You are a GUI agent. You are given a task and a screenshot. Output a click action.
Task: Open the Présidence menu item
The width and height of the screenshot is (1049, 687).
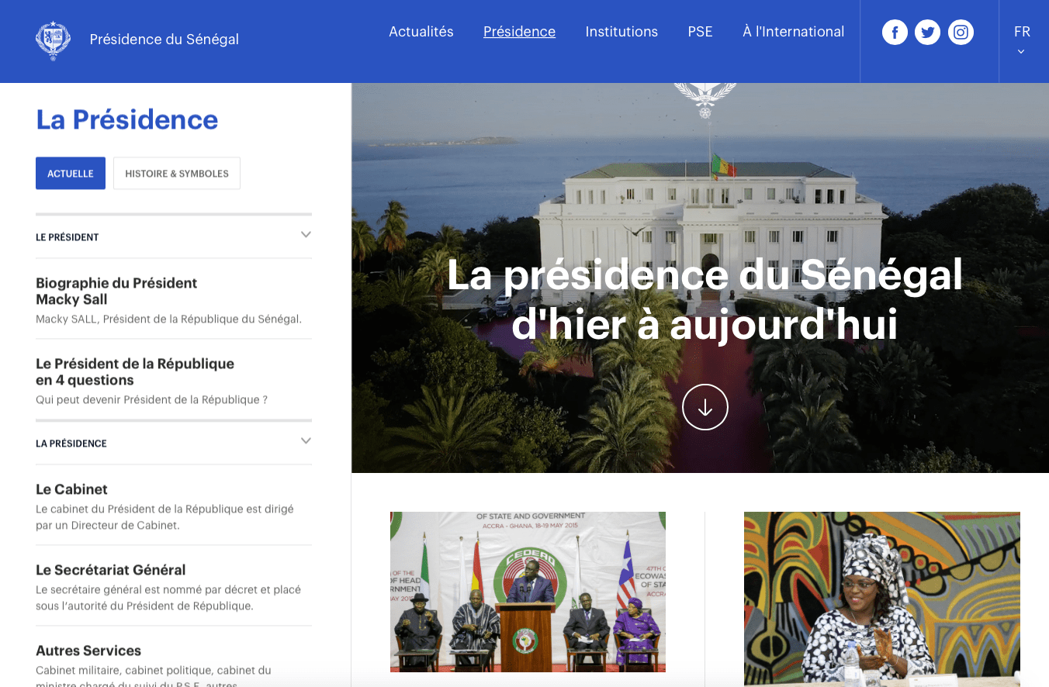(519, 32)
